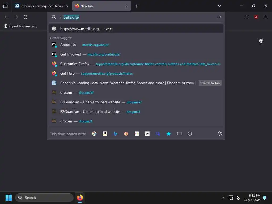Open the Windows Start menu
The height and width of the screenshot is (204, 272).
8,198
